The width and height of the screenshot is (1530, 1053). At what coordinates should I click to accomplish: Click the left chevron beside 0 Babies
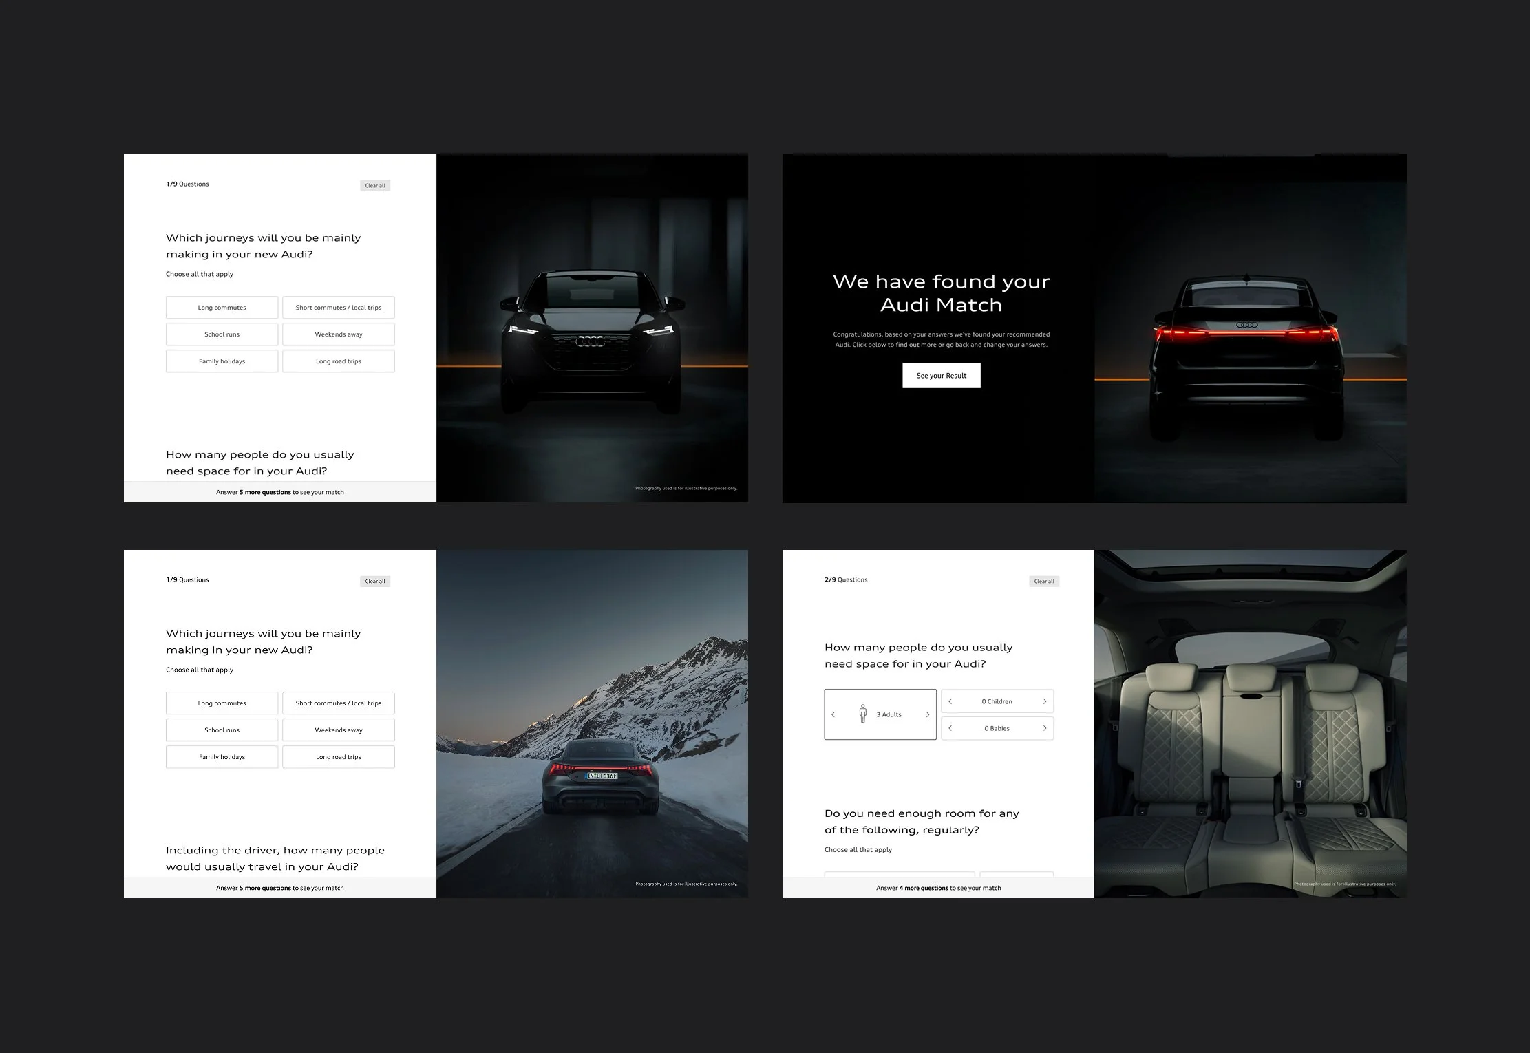[950, 727]
